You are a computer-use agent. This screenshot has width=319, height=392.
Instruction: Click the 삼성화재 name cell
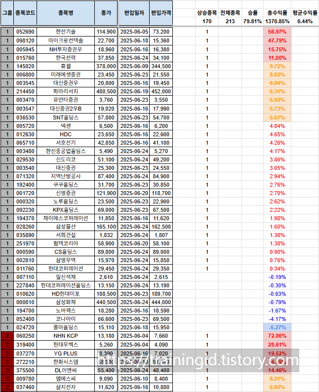pos(66,302)
